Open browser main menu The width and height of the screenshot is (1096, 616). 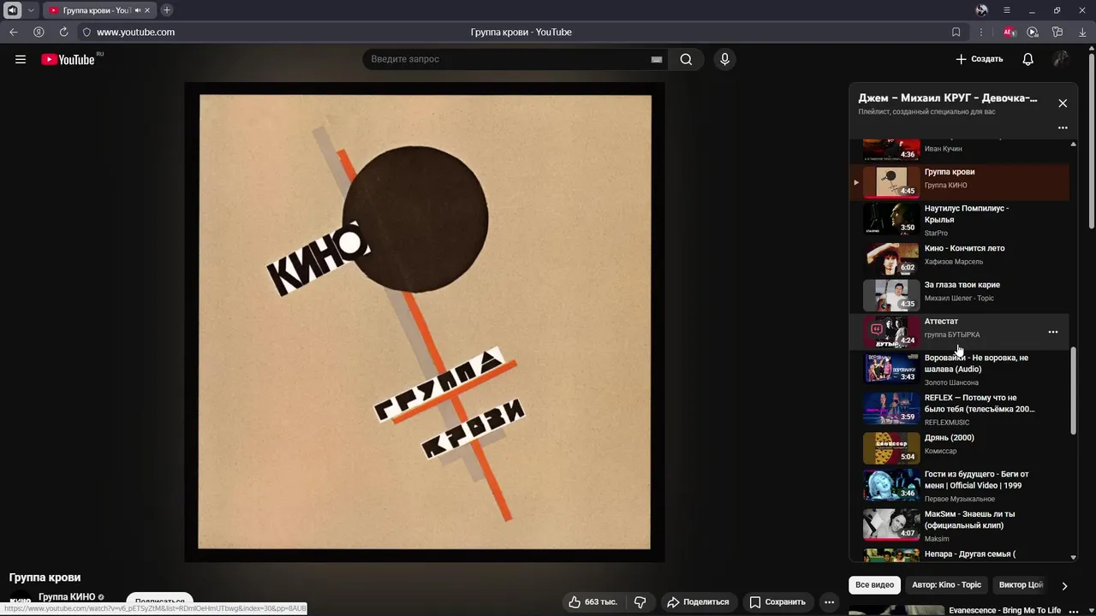point(1007,10)
